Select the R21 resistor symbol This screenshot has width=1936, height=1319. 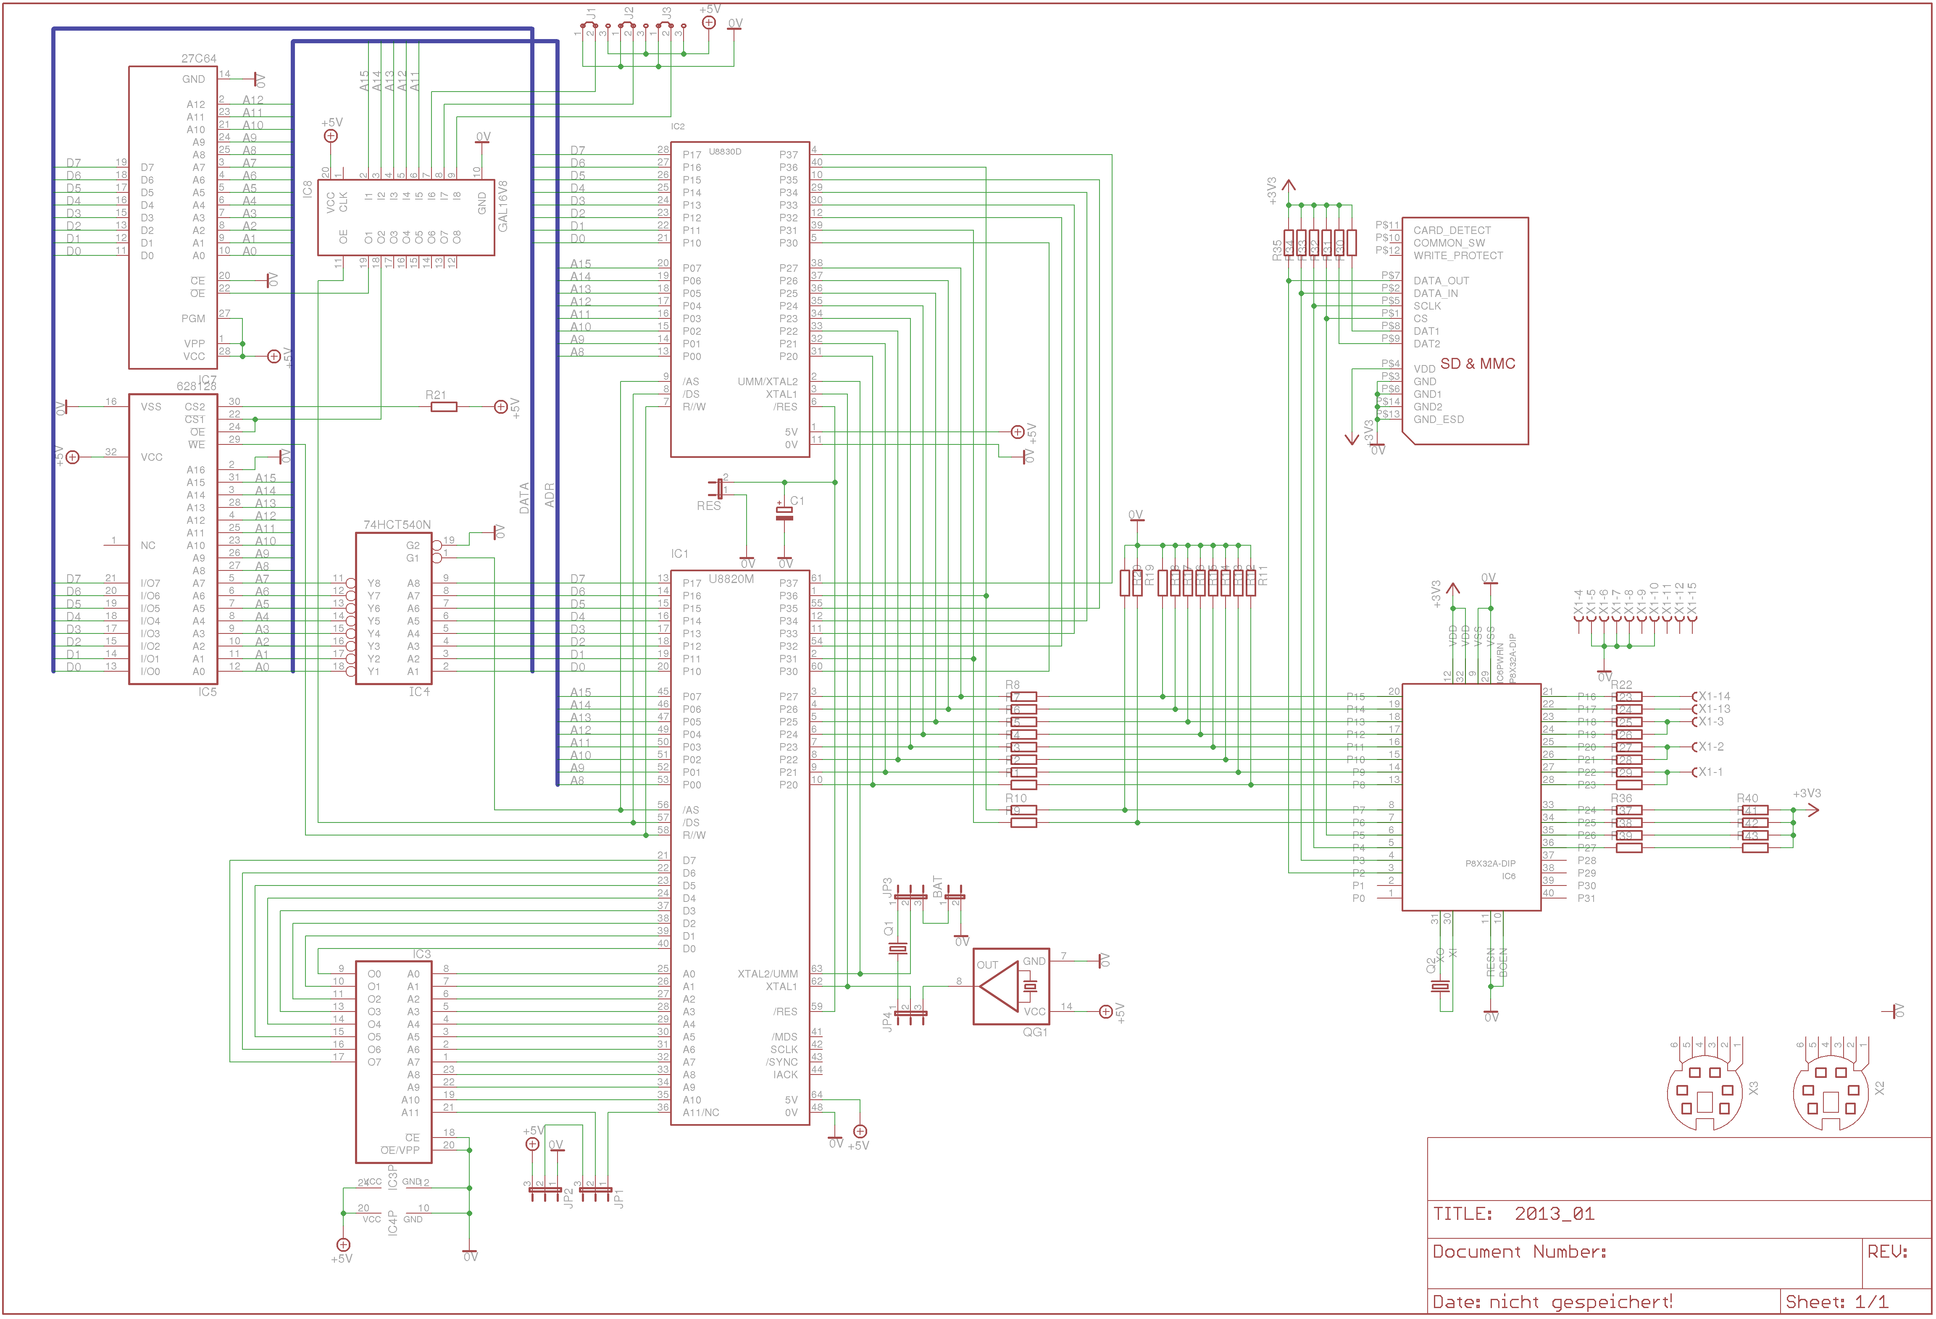tap(443, 406)
